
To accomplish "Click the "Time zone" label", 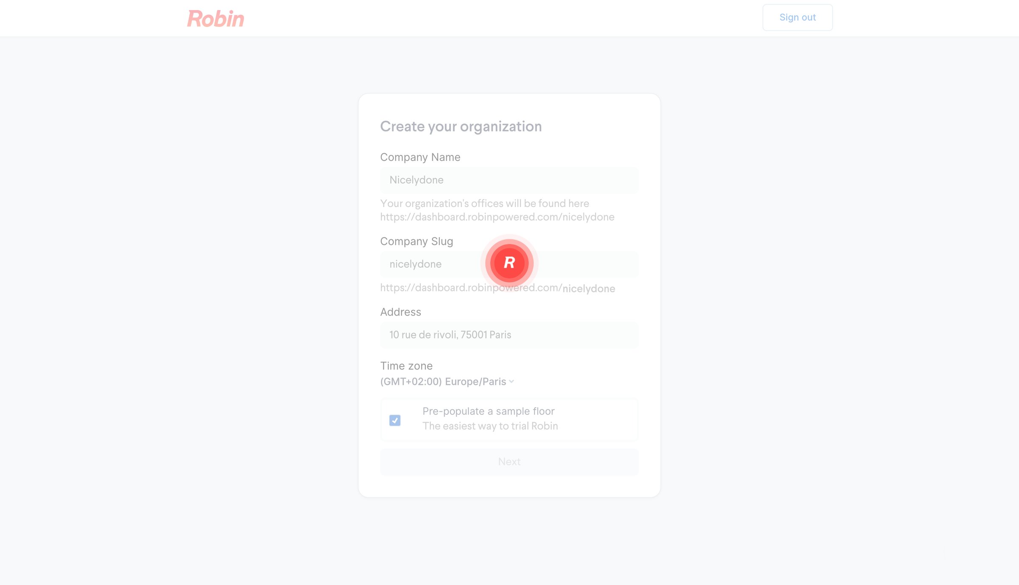I will (406, 366).
